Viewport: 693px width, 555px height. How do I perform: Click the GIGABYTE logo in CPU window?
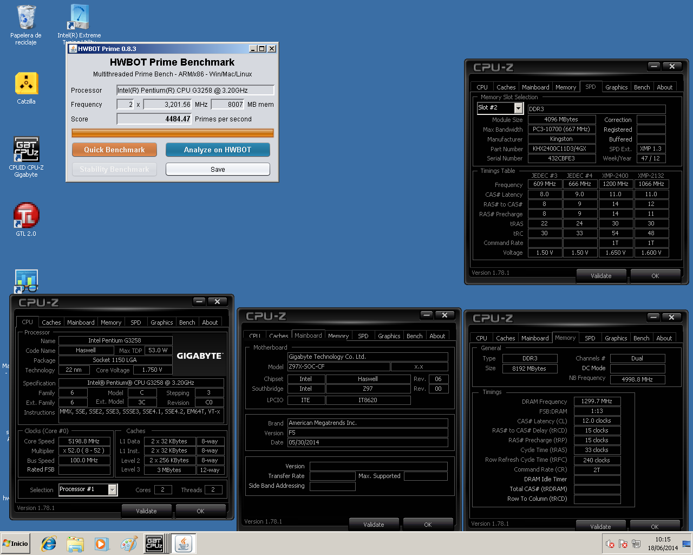(200, 356)
